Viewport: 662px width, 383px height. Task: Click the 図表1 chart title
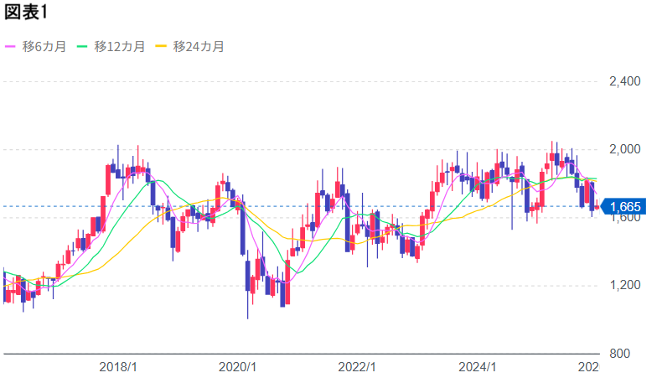[x=25, y=13]
